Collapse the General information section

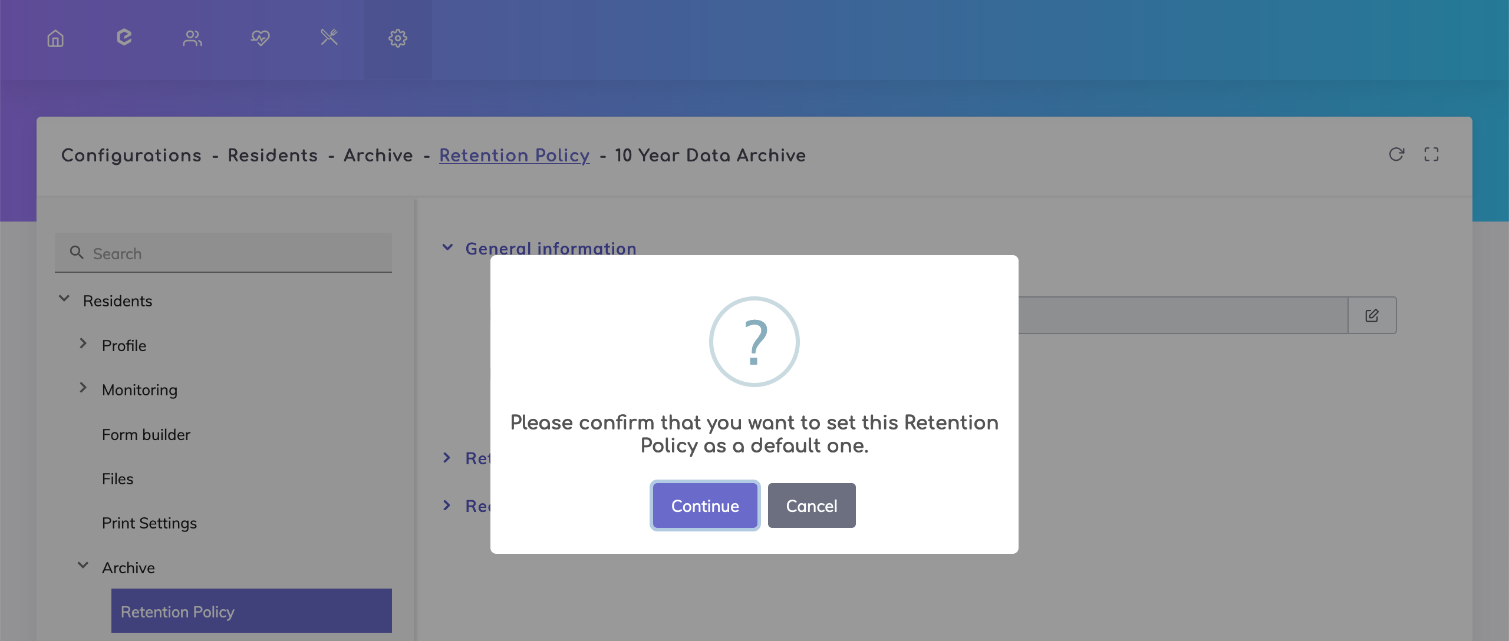point(447,248)
